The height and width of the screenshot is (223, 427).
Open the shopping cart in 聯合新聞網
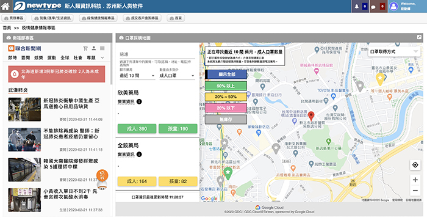[85, 48]
